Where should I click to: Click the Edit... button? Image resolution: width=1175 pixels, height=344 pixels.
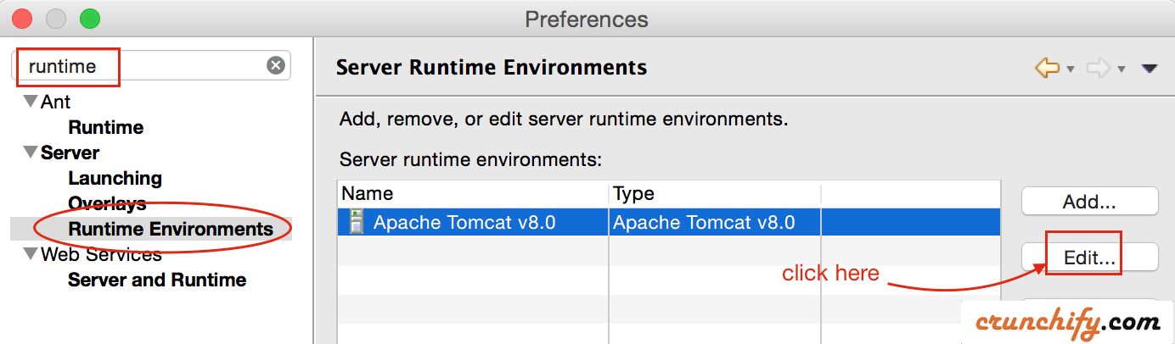point(1089,258)
